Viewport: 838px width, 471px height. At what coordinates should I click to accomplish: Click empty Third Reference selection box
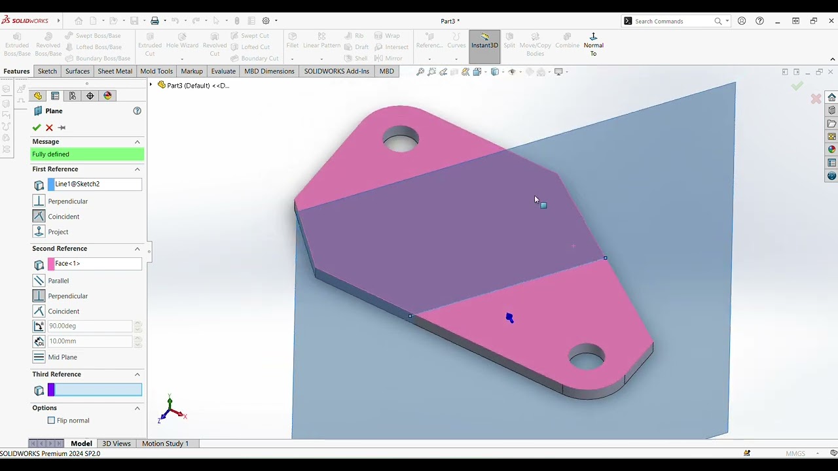point(95,391)
